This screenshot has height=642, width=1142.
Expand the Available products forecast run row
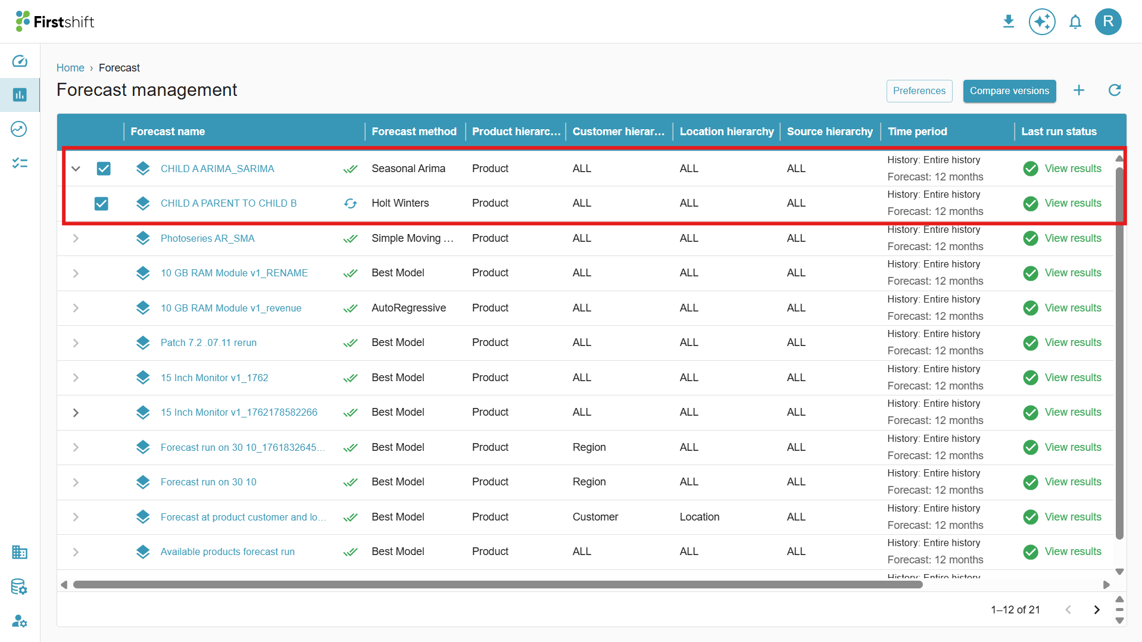point(76,552)
